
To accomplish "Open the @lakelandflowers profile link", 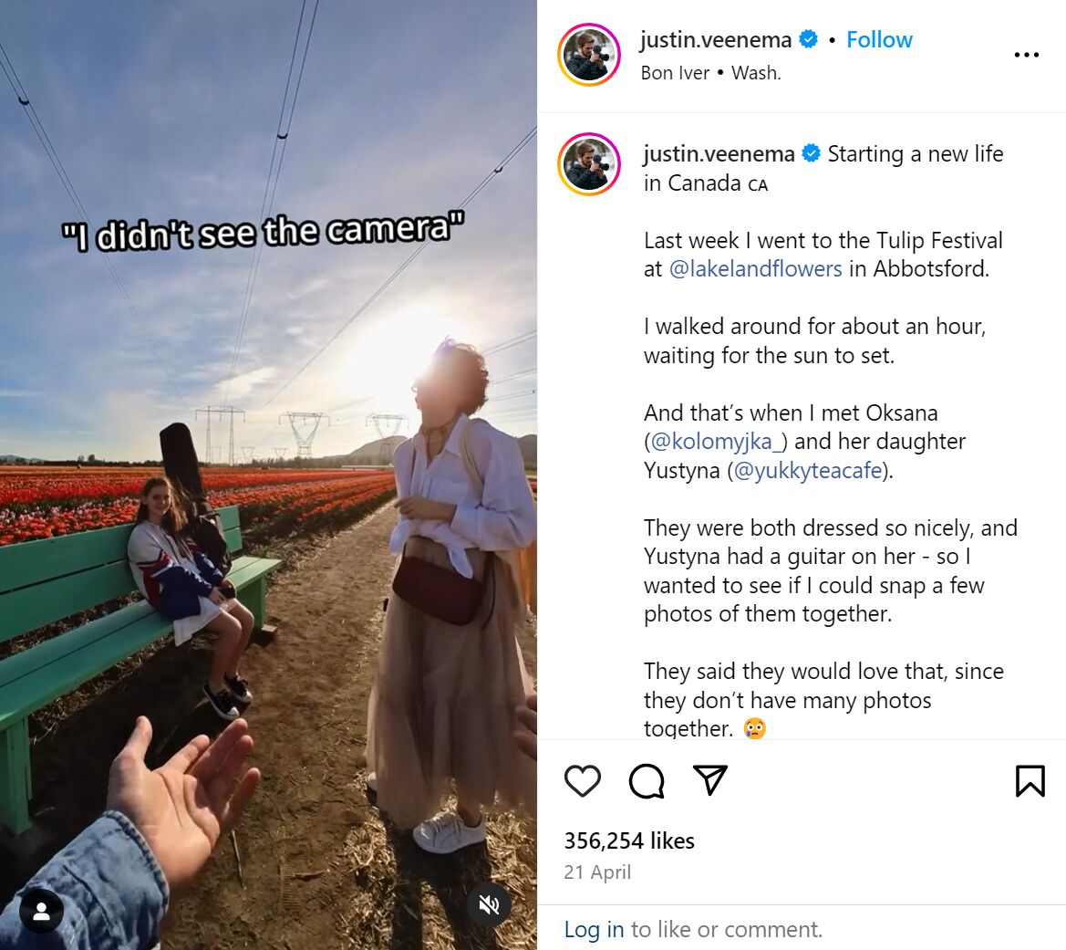I will coord(755,269).
